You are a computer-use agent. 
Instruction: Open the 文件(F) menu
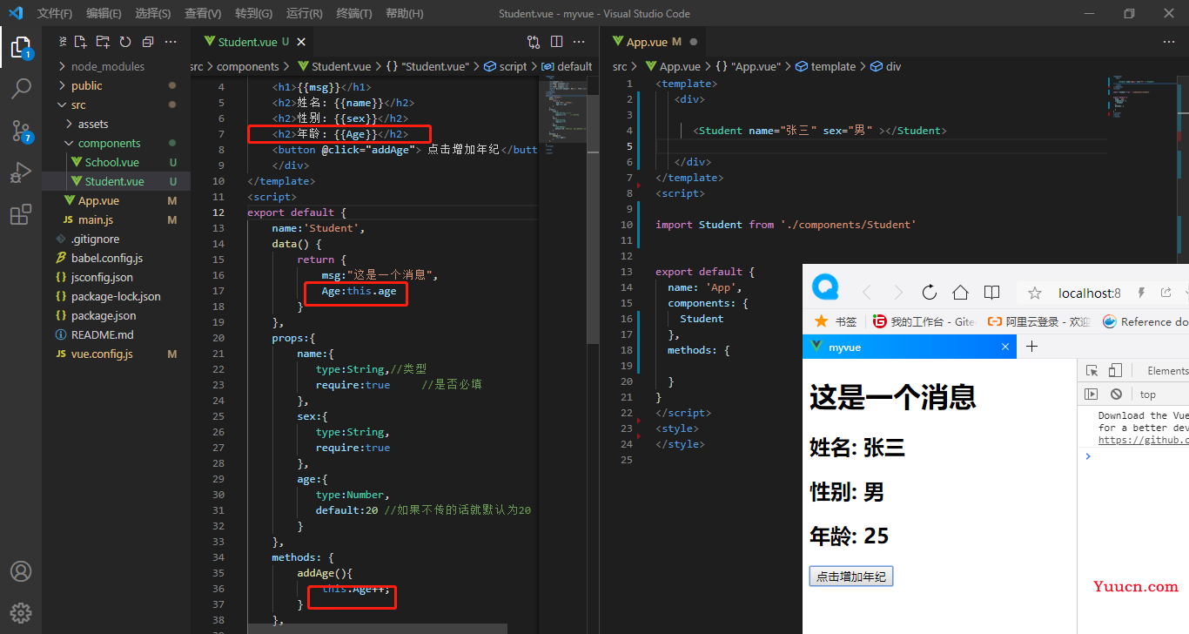[55, 13]
